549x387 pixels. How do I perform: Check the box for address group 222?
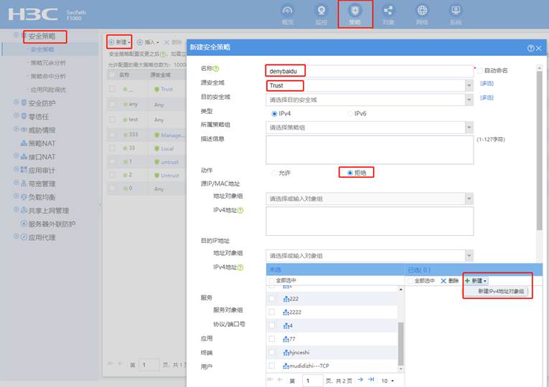(272, 299)
